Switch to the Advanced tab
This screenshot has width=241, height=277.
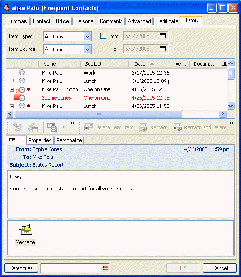tap(139, 21)
